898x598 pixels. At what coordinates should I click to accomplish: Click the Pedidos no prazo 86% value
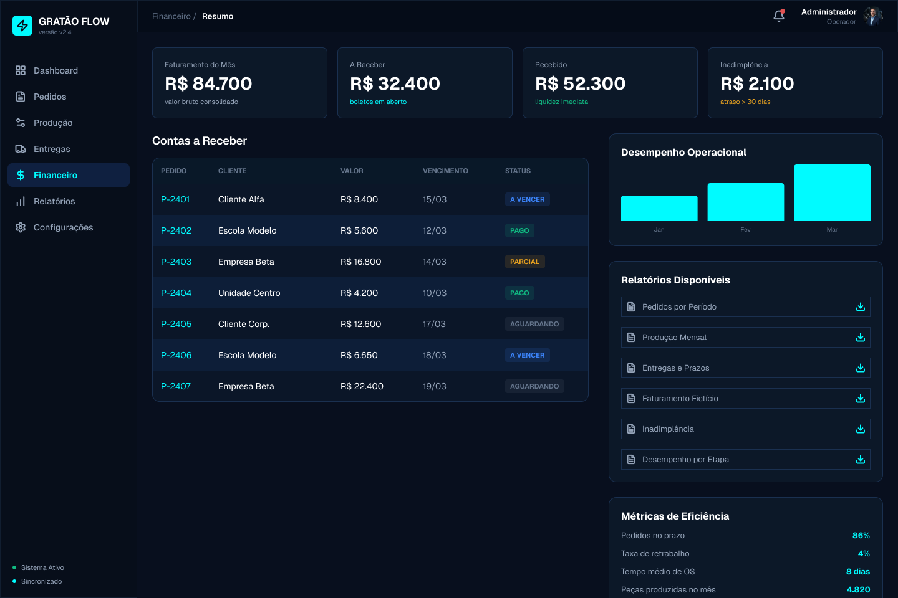point(861,536)
